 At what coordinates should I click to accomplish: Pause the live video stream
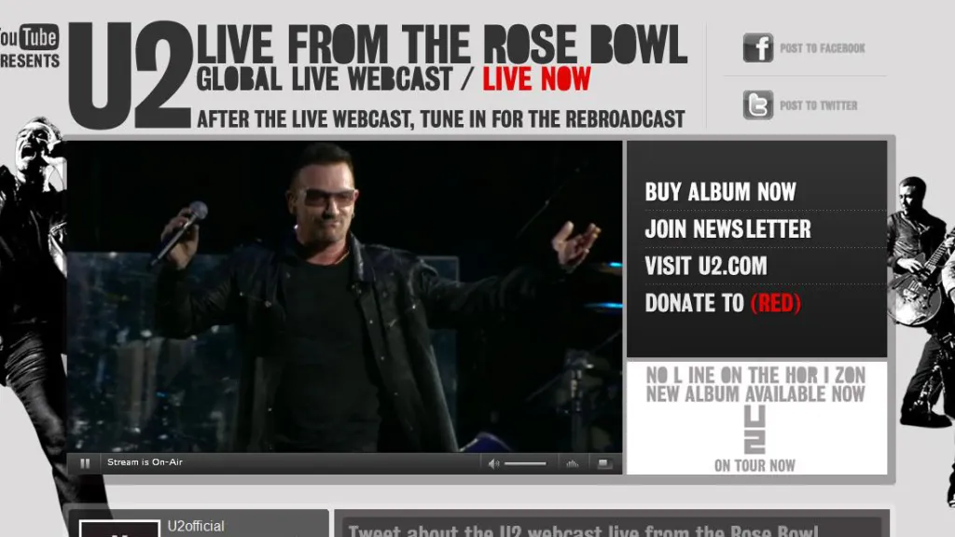pos(85,463)
